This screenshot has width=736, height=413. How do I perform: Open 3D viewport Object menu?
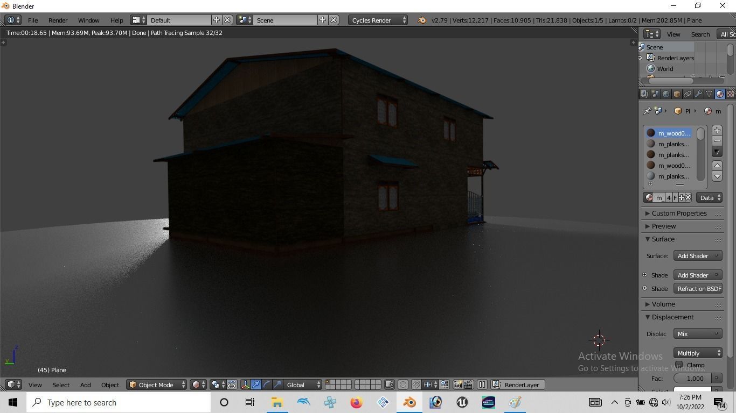[110, 385]
